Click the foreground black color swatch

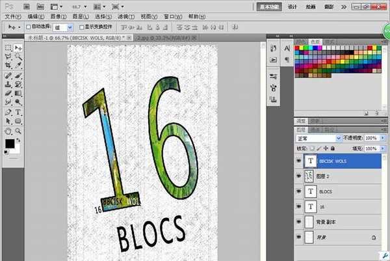(10, 144)
